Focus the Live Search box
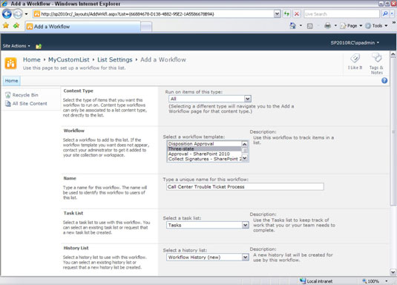Viewport: 397px width, 285px height. pyautogui.click(x=341, y=14)
